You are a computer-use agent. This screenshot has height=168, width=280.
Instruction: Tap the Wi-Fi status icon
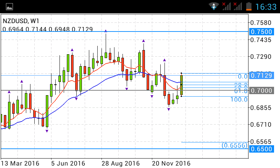[213, 6]
